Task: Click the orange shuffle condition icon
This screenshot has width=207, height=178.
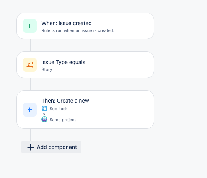Action: coord(30,65)
